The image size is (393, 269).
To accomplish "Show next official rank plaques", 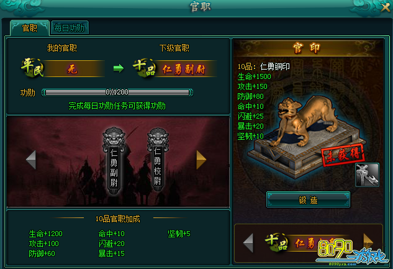I will [201, 160].
